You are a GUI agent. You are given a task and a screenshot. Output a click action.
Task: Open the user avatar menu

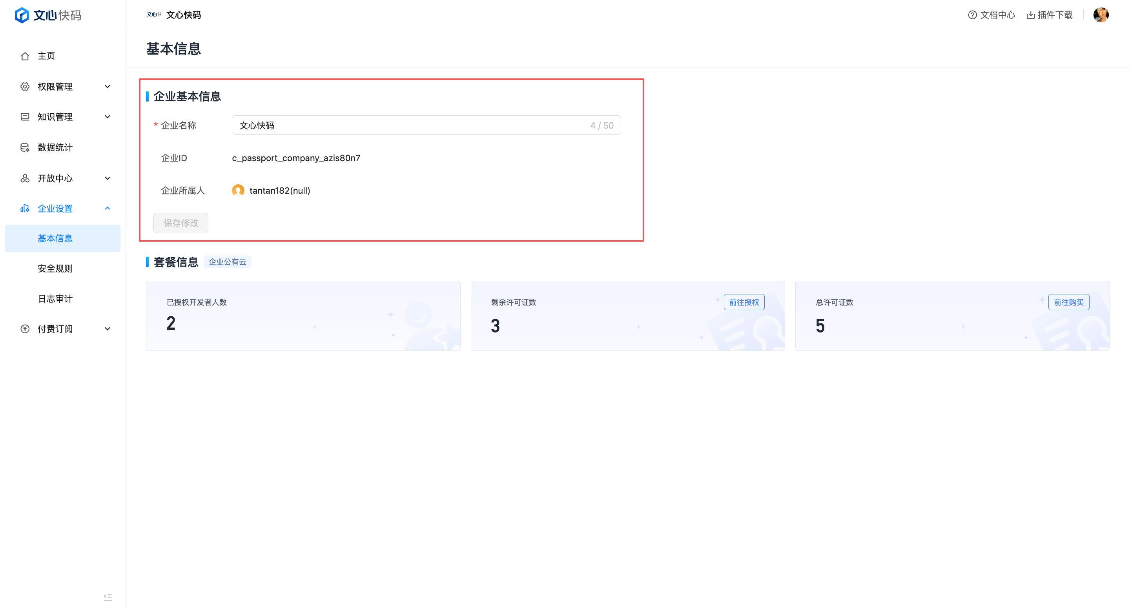pyautogui.click(x=1101, y=15)
